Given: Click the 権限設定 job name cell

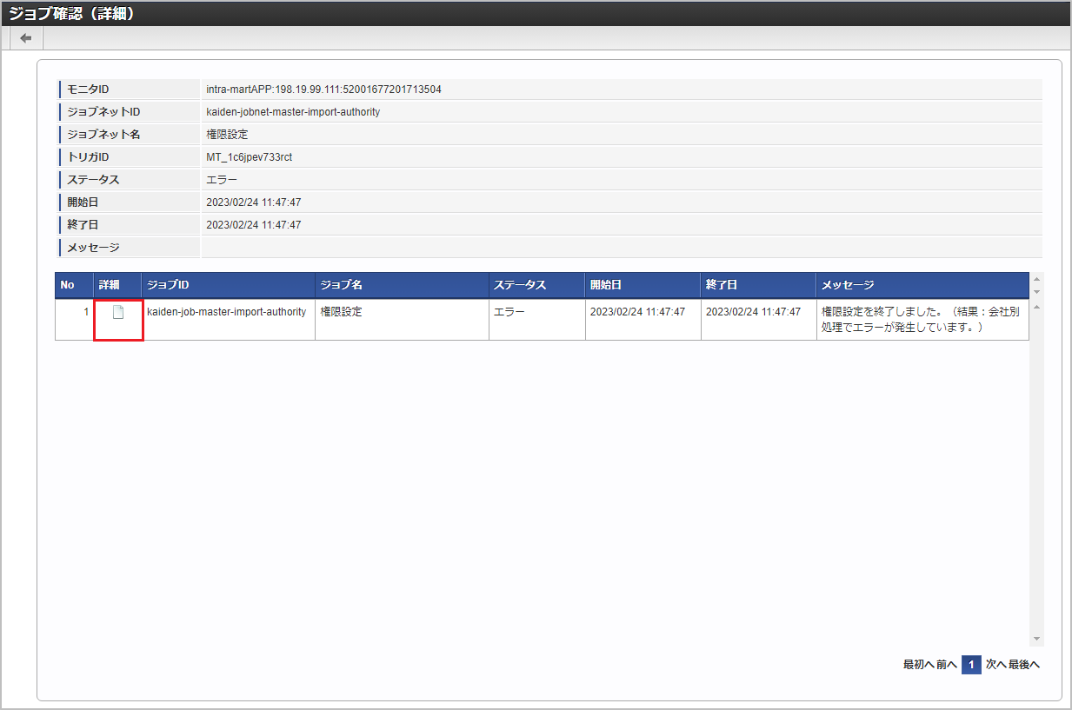Looking at the screenshot, I should click(x=402, y=320).
